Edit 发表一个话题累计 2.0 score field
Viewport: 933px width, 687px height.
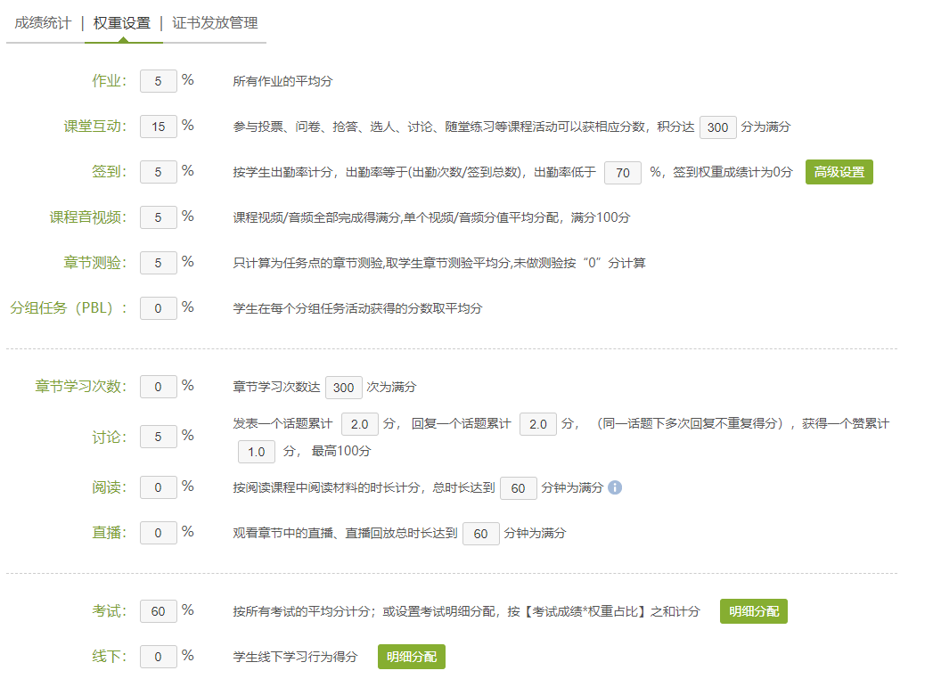[360, 424]
